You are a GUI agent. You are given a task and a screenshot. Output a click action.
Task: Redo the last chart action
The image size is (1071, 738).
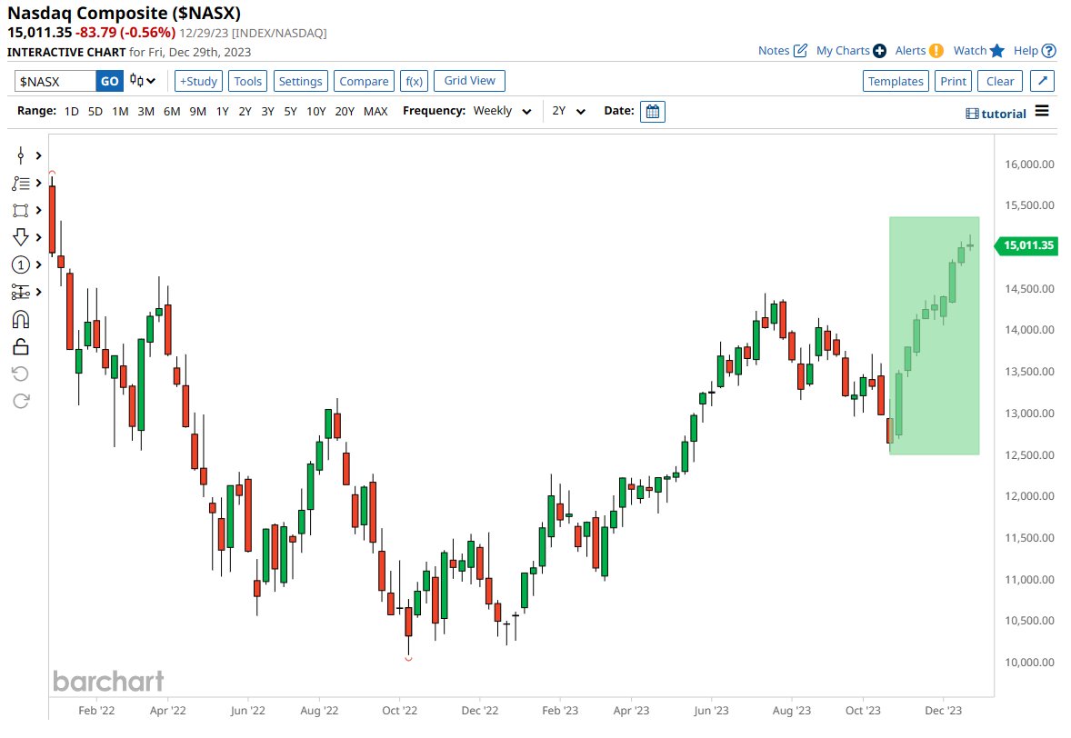(21, 401)
